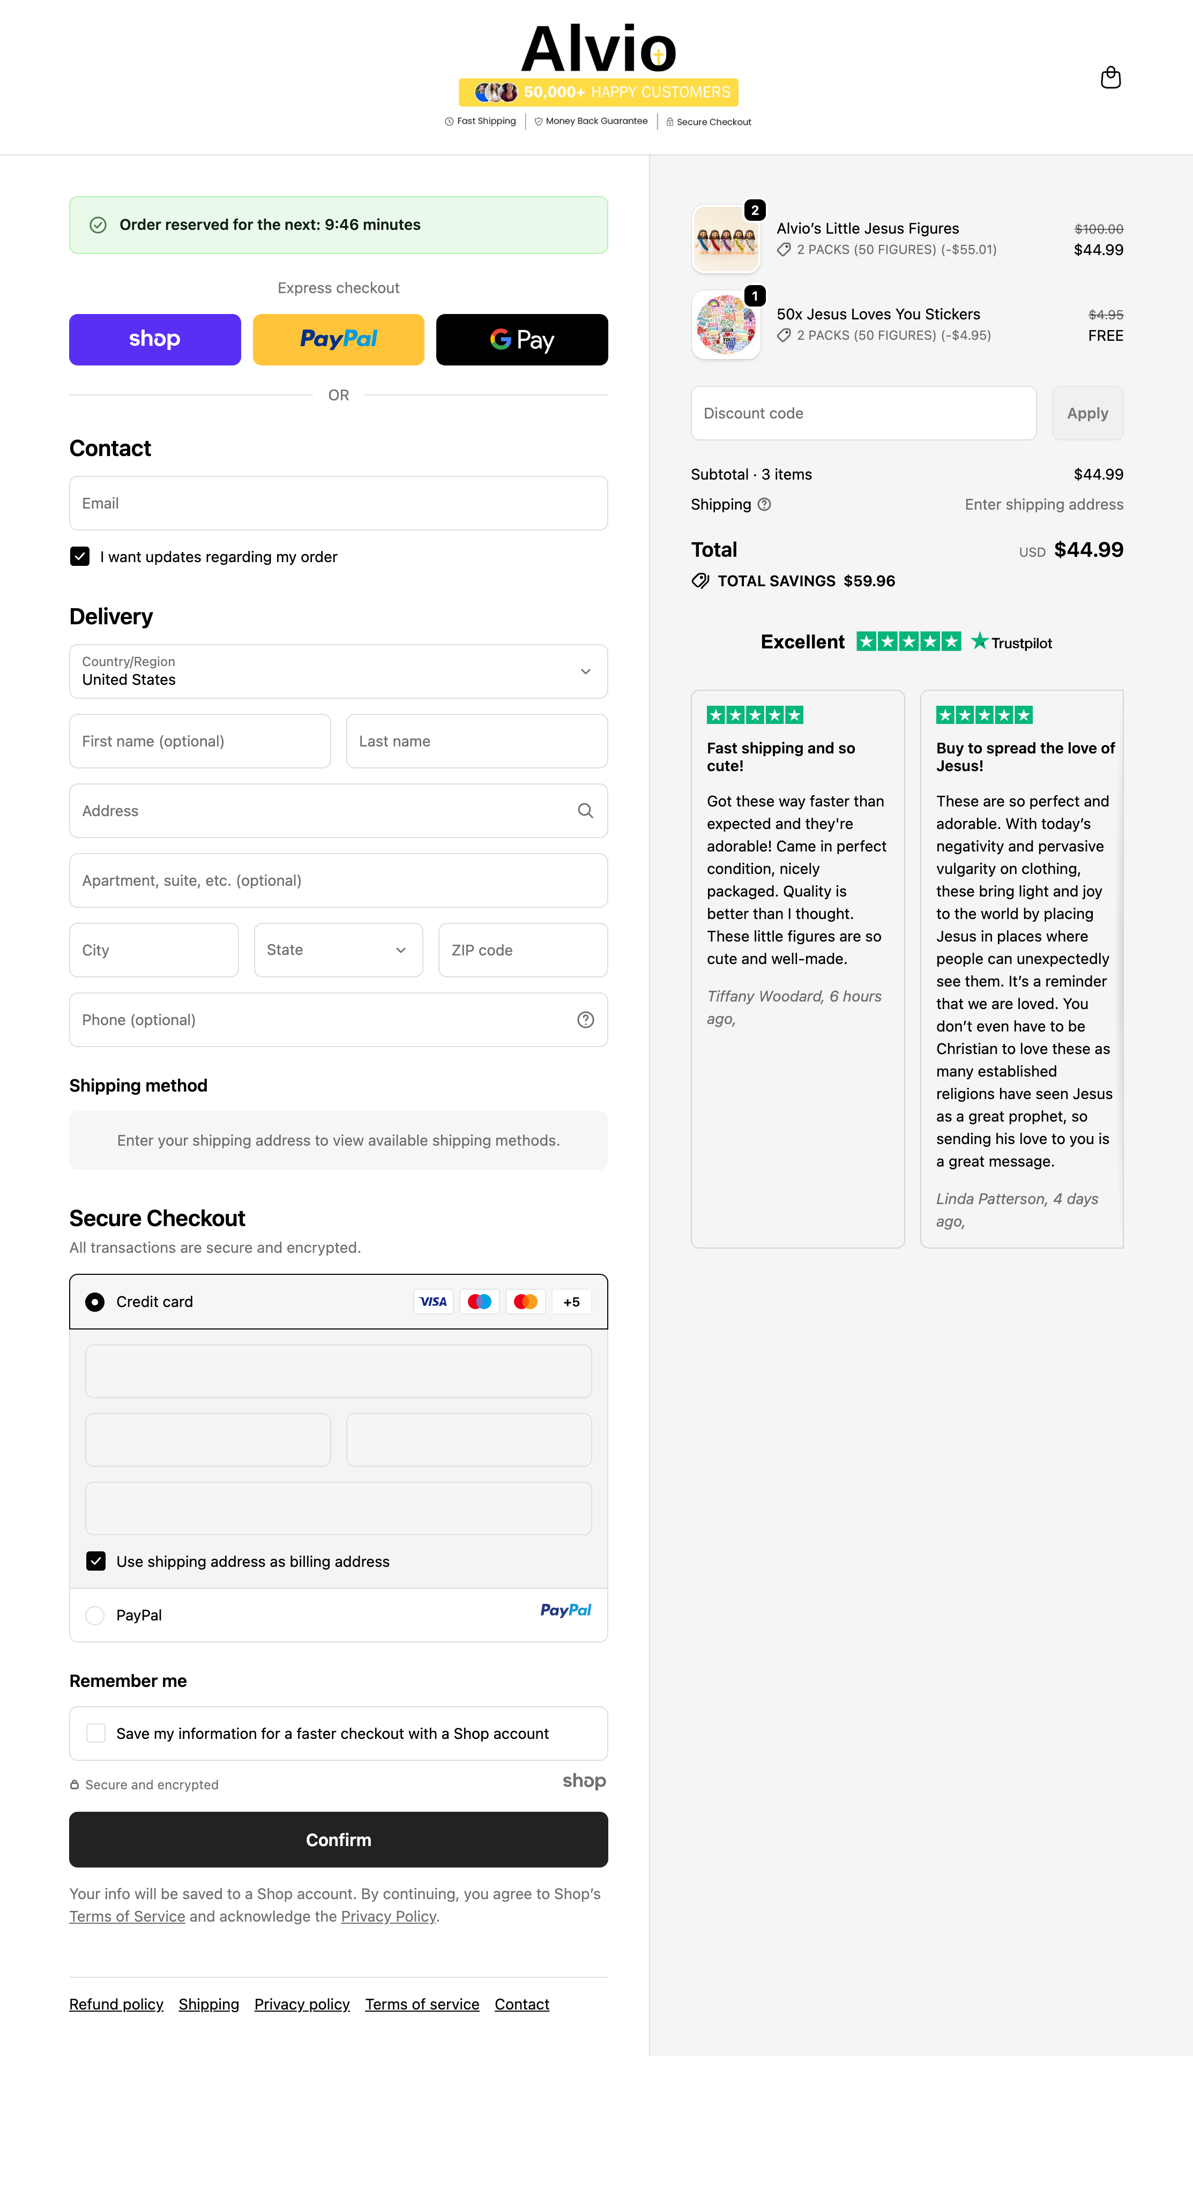
Task: Pay with the Shop Pay express button
Action: [154, 339]
